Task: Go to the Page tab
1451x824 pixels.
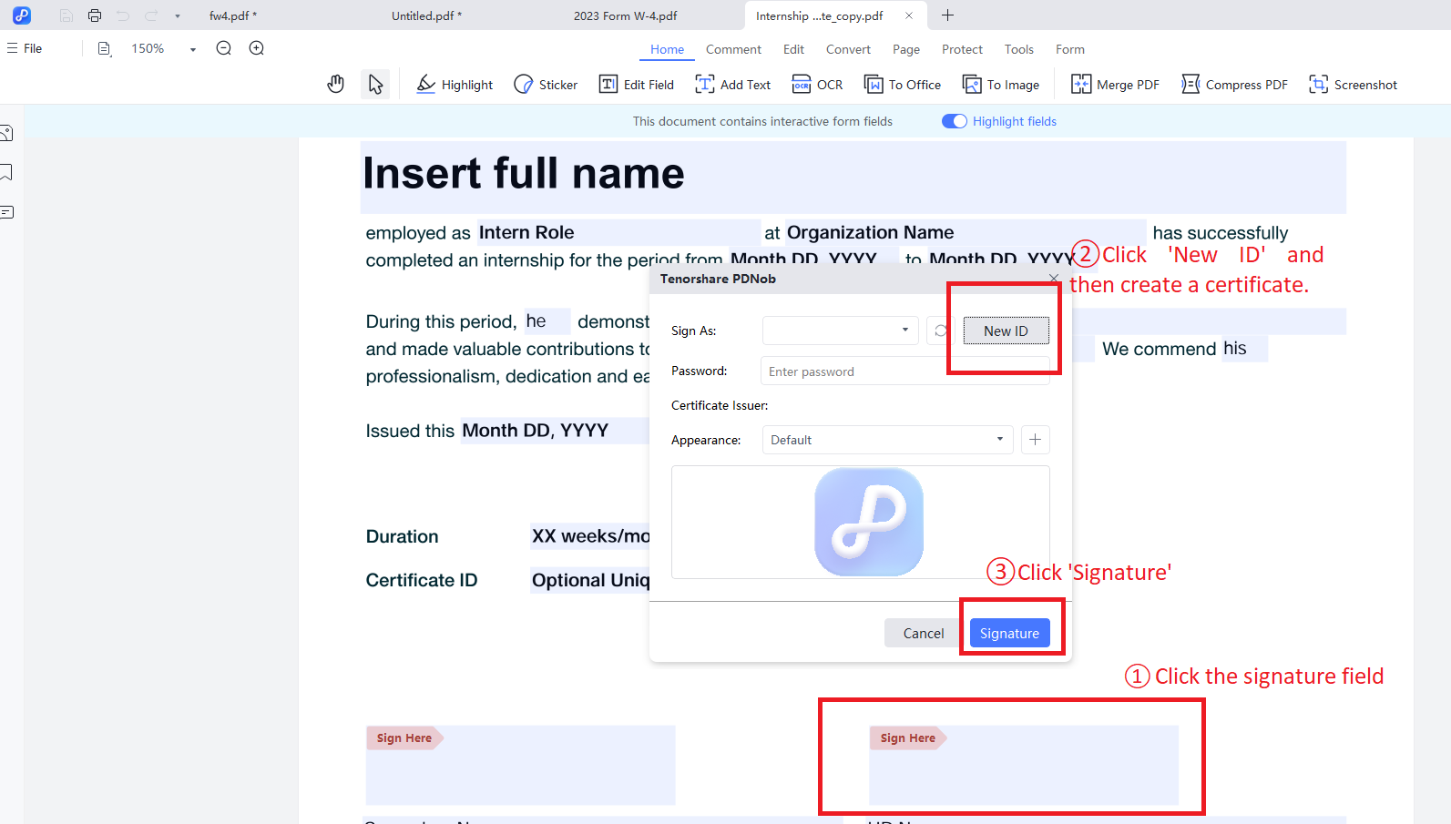Action: [906, 49]
